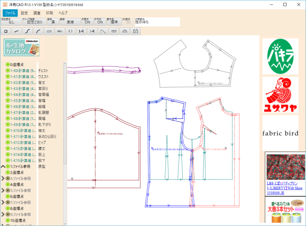Click the 123 number input tool
Viewport: 306px width, 226px height.
click(x=49, y=31)
